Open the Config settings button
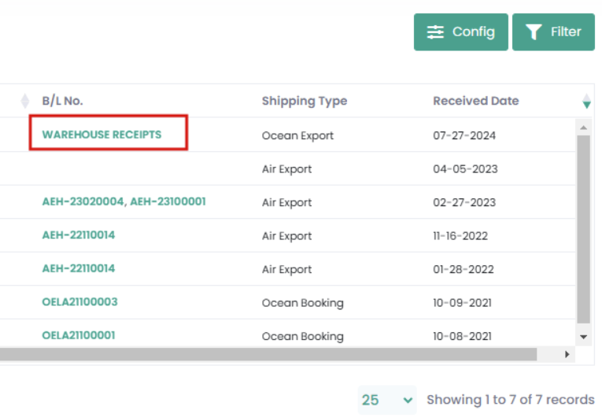This screenshot has width=602, height=418. click(460, 32)
